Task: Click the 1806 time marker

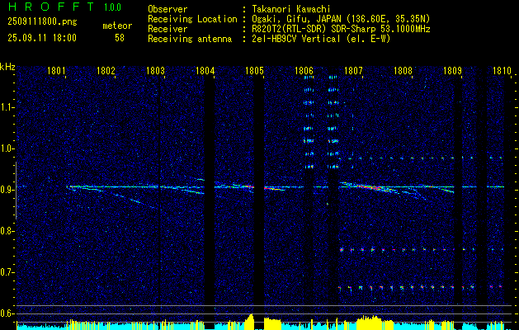Action: point(304,70)
